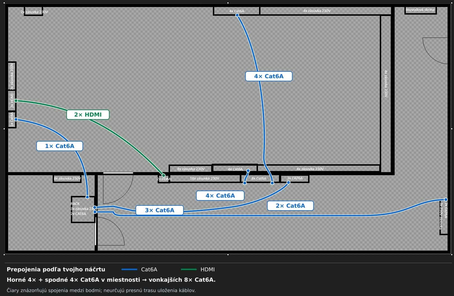Viewport: 454px width, 296px height.
Task: Select the '8x Cat6A' outlet box
Action: (x=260, y=179)
